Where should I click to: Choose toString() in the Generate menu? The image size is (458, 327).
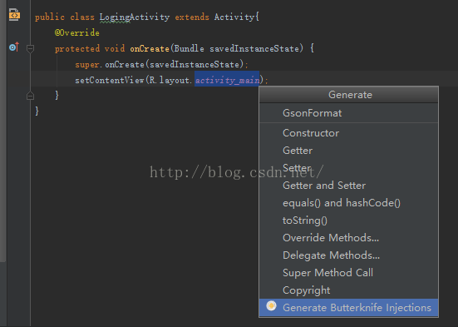coord(348,220)
